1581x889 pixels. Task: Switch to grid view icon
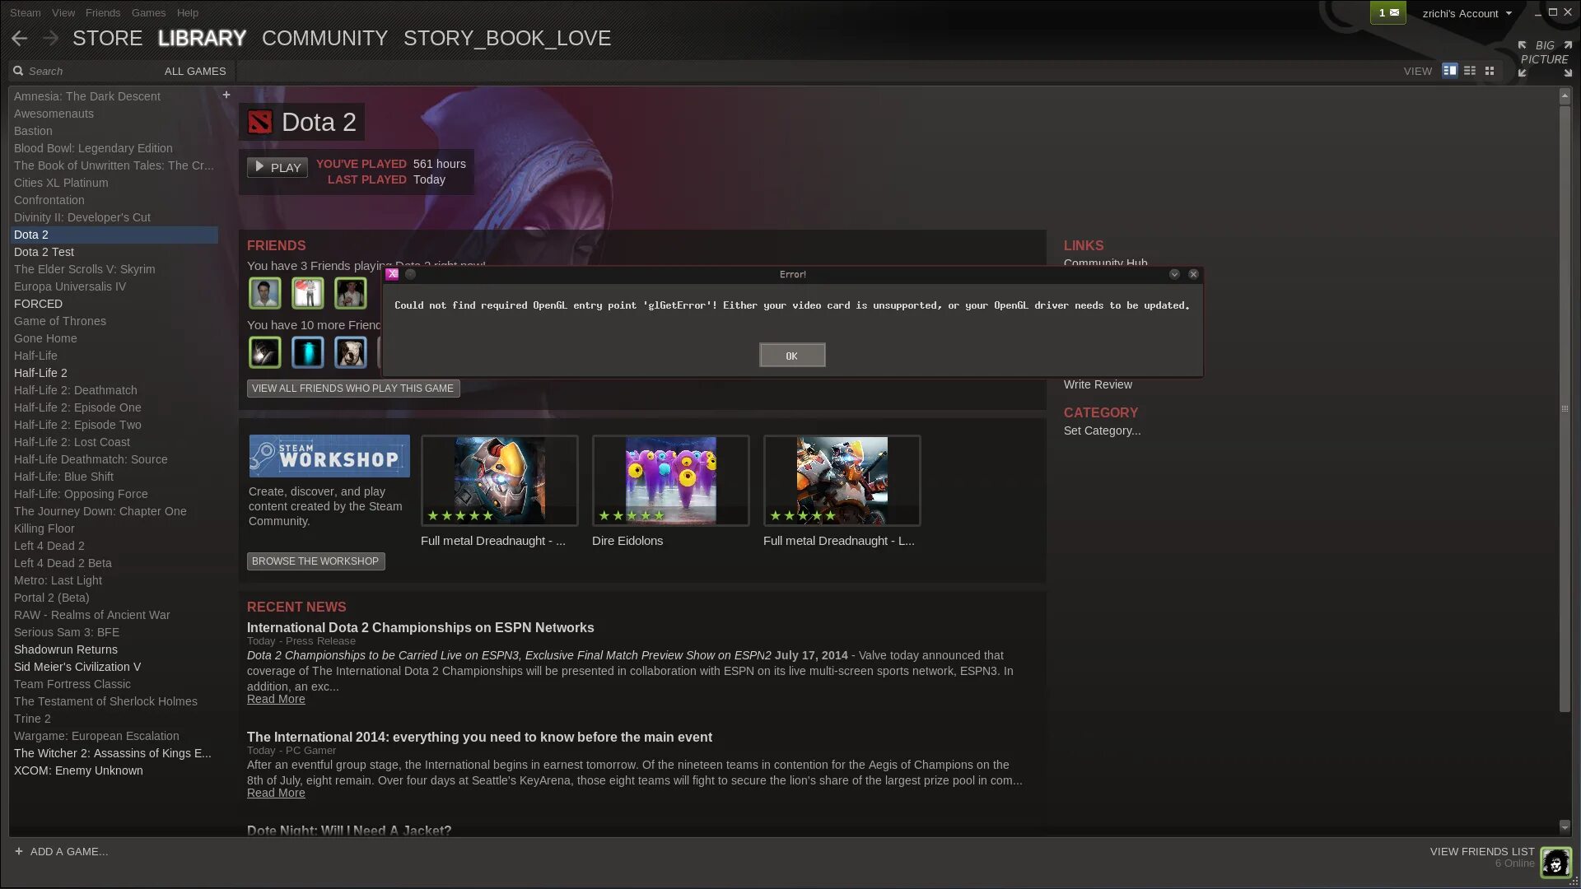click(1490, 71)
